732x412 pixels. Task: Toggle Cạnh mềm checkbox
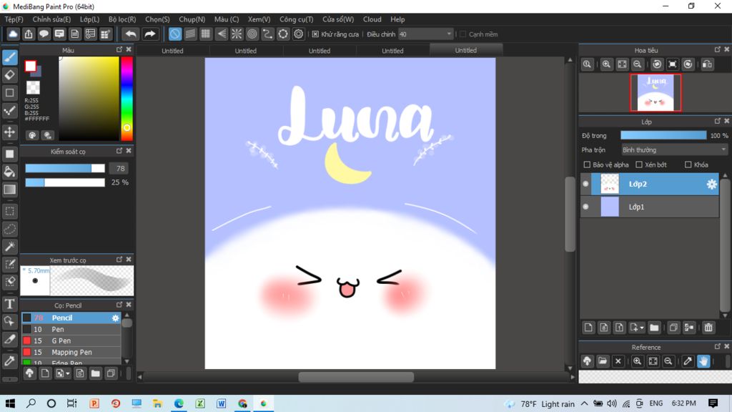point(463,34)
